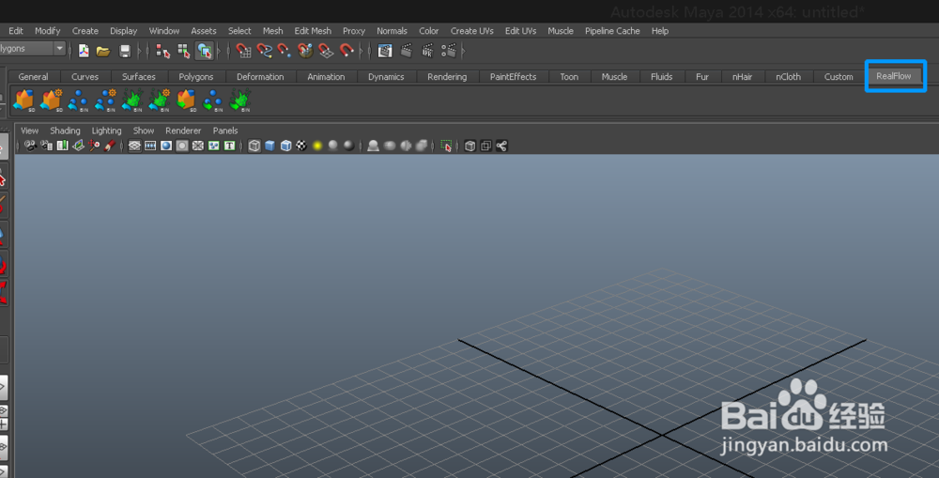939x478 pixels.
Task: Import BIN particles with options gear
Action: (x=105, y=100)
